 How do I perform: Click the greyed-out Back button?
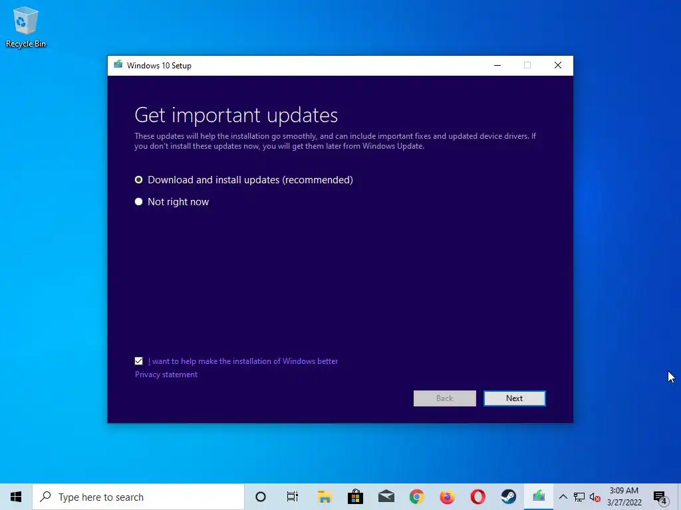[445, 398]
